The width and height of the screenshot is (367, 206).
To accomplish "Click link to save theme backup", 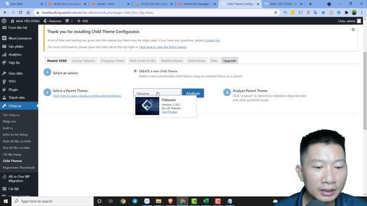I will tap(87, 96).
